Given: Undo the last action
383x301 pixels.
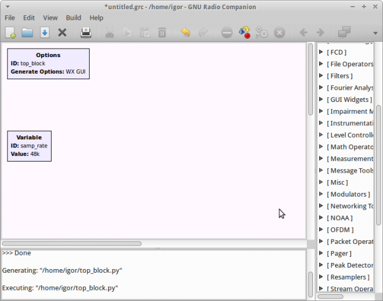Looking at the screenshot, I should pyautogui.click(x=185, y=33).
